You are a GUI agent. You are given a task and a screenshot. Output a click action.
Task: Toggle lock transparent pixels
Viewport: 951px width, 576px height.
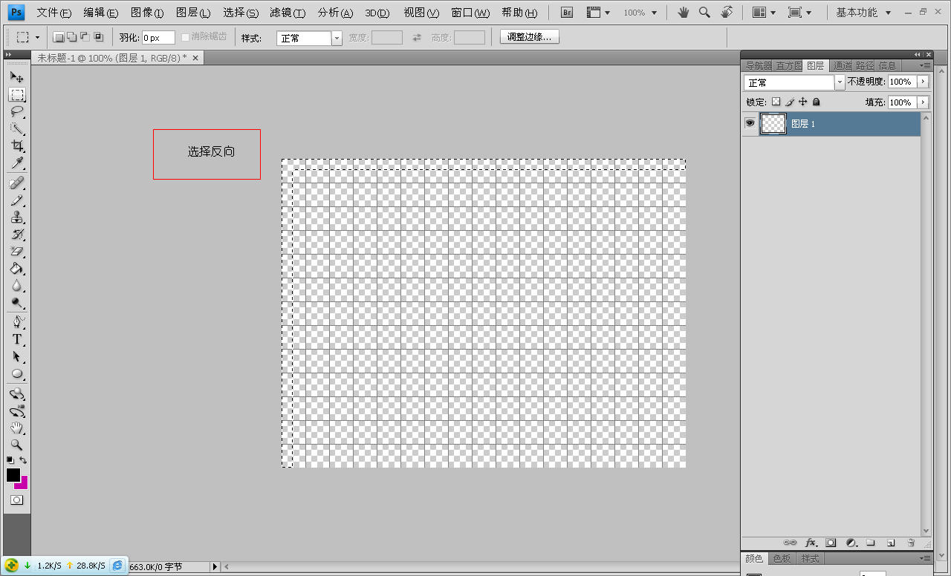tap(776, 102)
